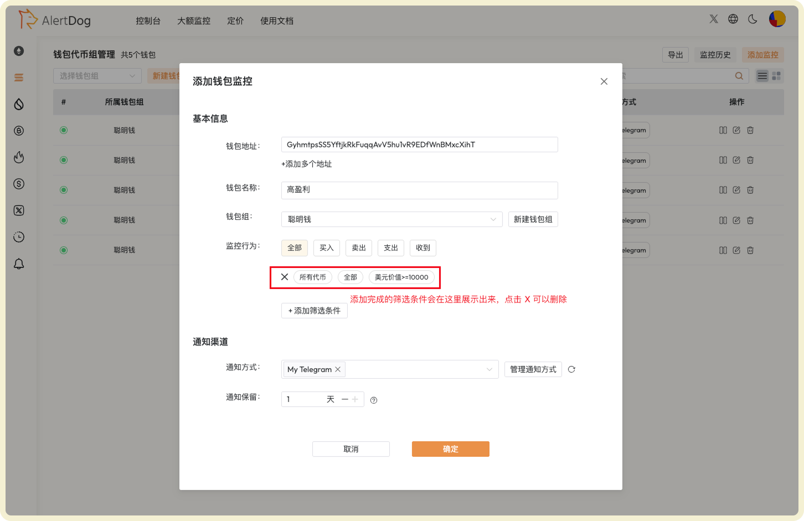This screenshot has height=521, width=804.
Task: Select the Bitcoin chain icon in sidebar
Action: pyautogui.click(x=19, y=130)
